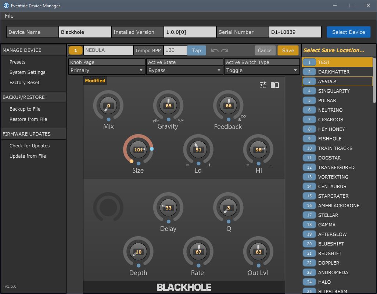Click the Feedback infinity symbol

click(243, 116)
